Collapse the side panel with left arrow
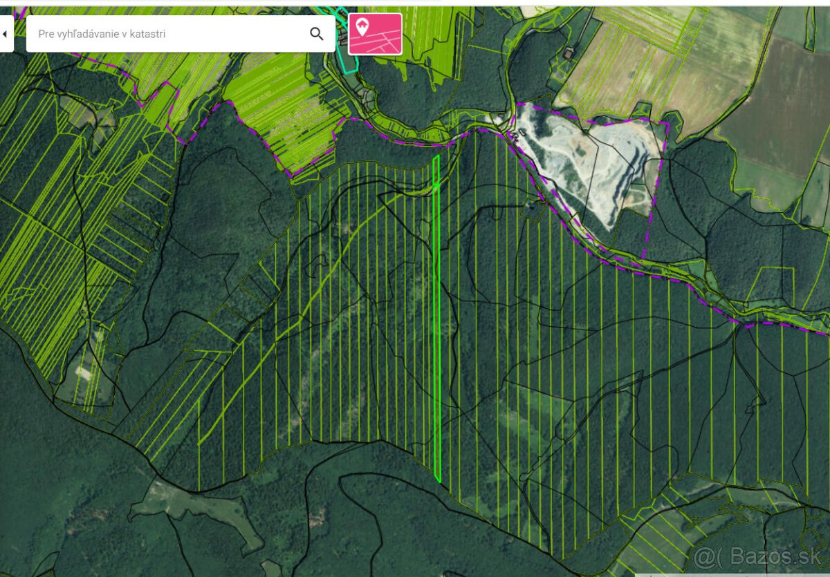The width and height of the screenshot is (830, 577). tap(6, 34)
